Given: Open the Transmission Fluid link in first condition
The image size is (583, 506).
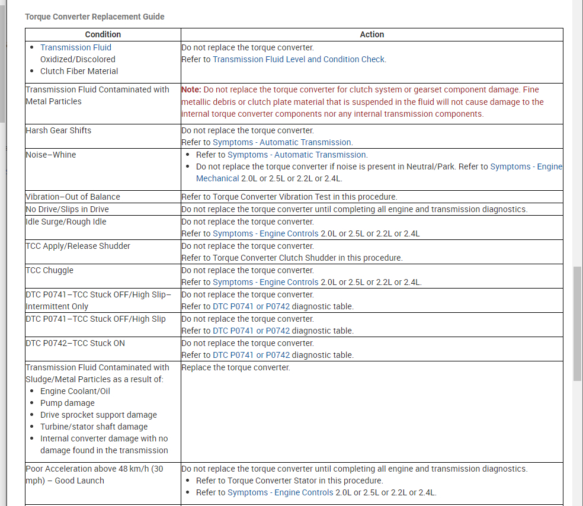Looking at the screenshot, I should tap(76, 47).
